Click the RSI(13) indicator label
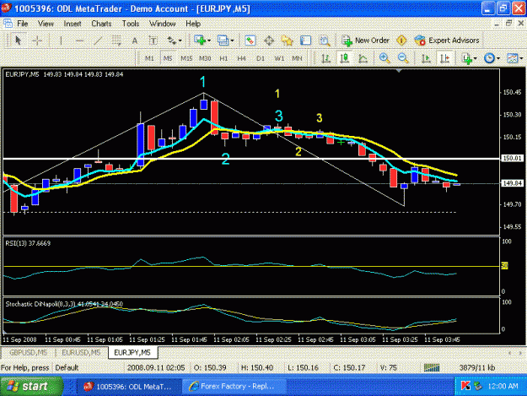 28,243
